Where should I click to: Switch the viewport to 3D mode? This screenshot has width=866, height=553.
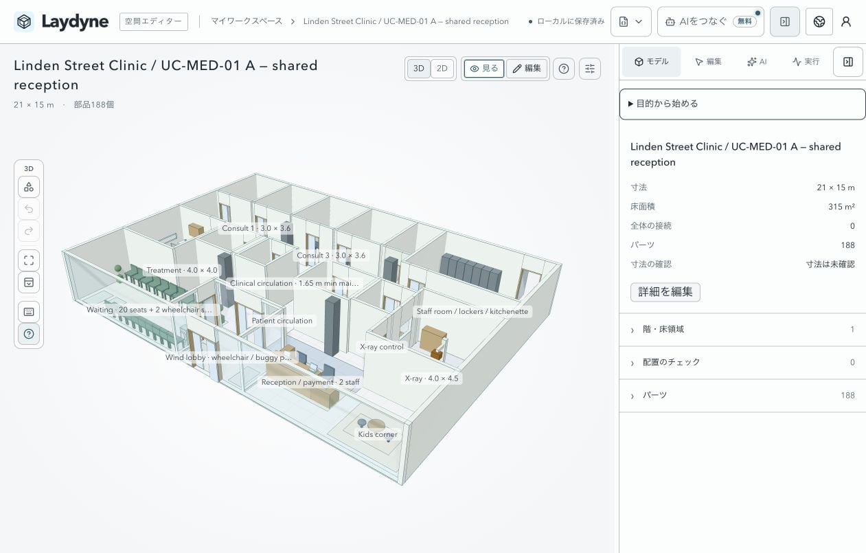tap(419, 69)
